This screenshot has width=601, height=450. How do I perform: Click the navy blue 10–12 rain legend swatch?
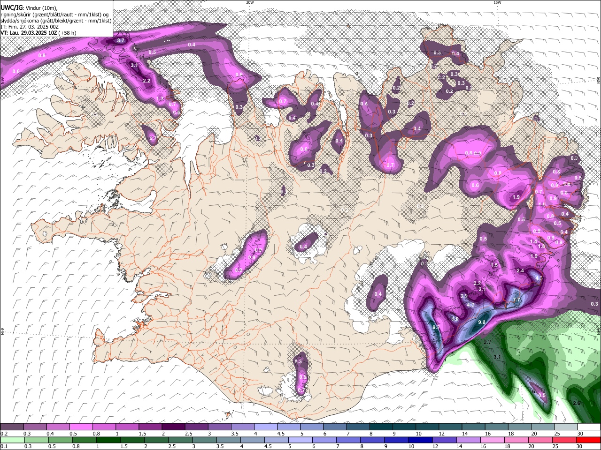pos(419,440)
